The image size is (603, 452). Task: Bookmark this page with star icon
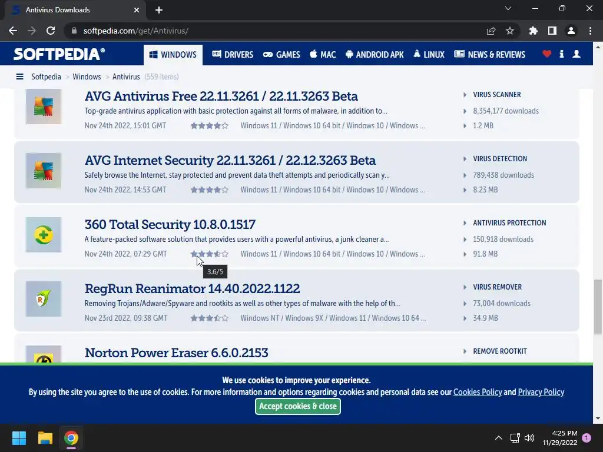pyautogui.click(x=510, y=31)
